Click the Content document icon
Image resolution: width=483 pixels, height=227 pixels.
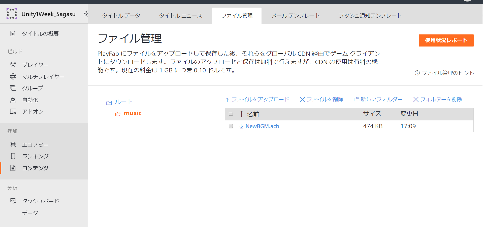coord(13,168)
